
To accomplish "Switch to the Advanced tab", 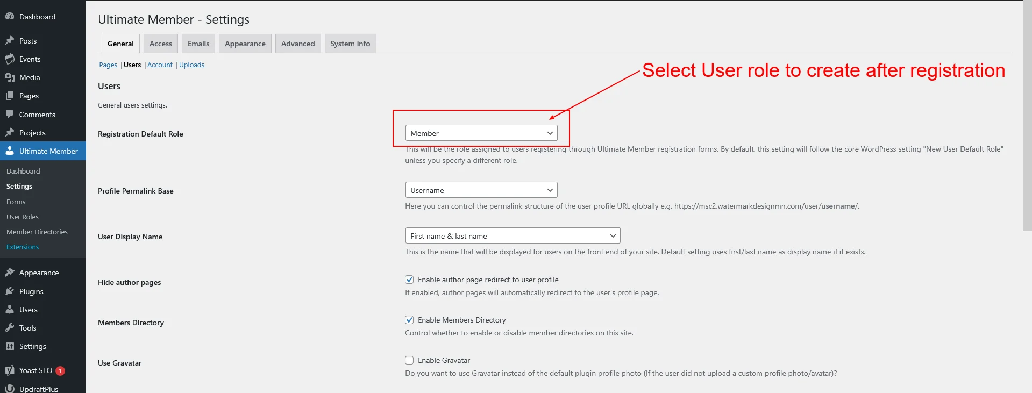I will [x=298, y=44].
